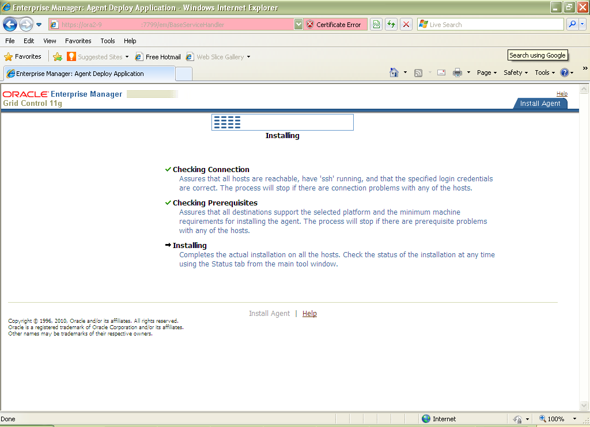
Task: Click the Compatibility View icon
Action: (376, 25)
